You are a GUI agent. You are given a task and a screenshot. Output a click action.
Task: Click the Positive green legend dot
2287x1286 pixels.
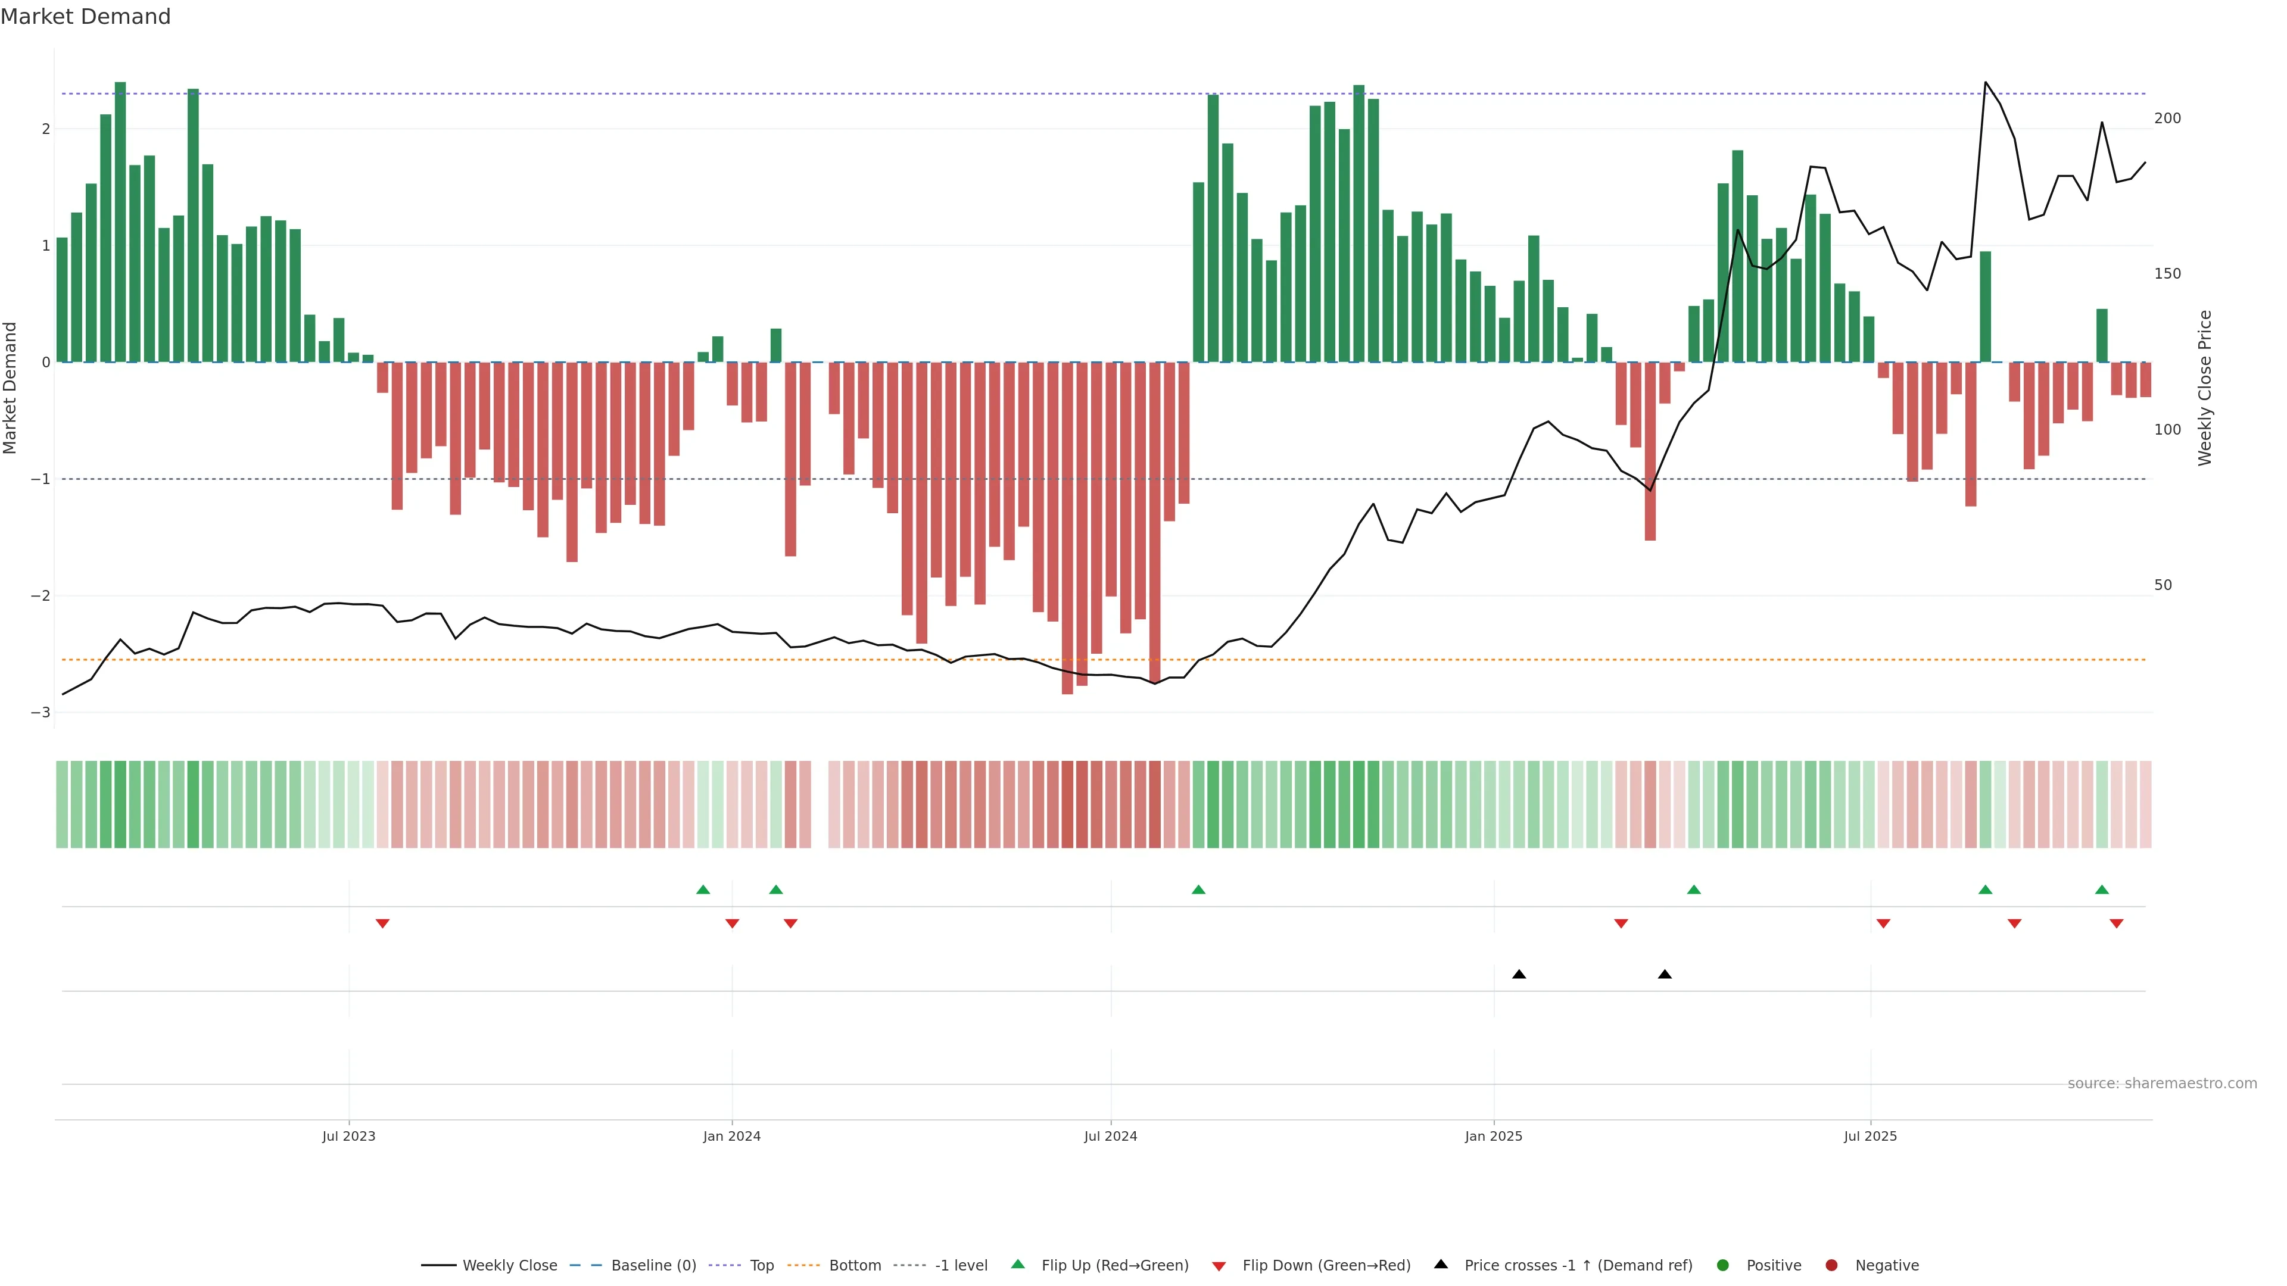(1723, 1266)
